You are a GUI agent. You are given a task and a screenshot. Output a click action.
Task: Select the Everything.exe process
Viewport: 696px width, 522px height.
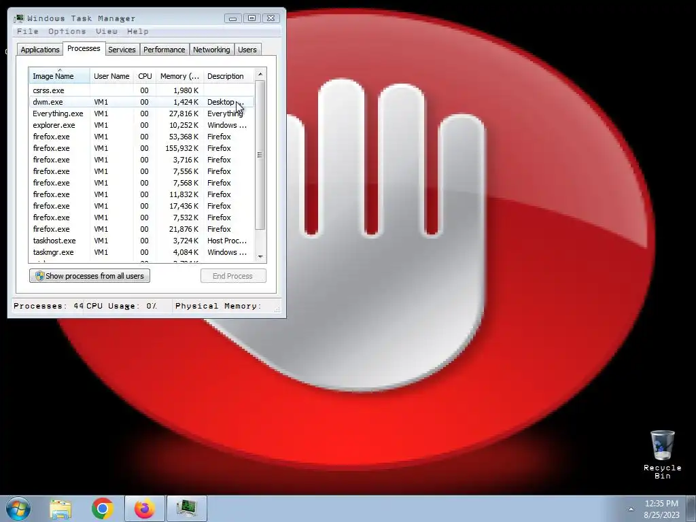tap(142, 114)
